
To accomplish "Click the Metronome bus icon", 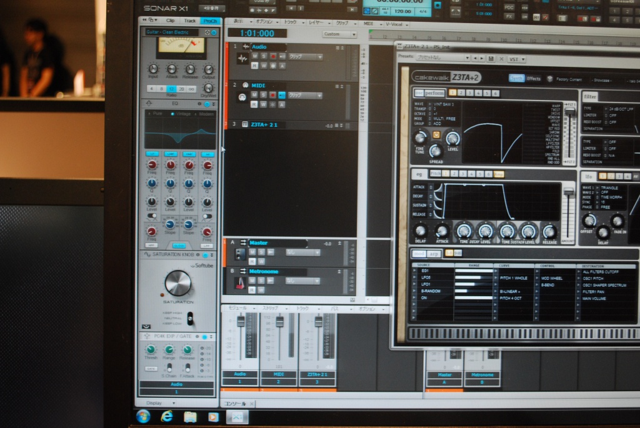I will (x=240, y=283).
